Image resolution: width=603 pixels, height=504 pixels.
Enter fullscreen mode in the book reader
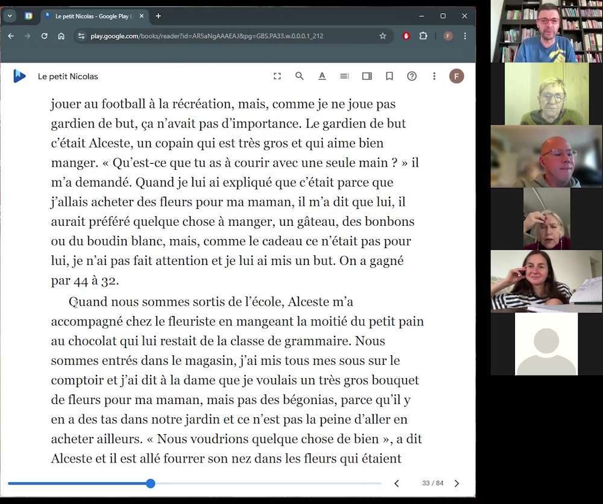tap(277, 76)
